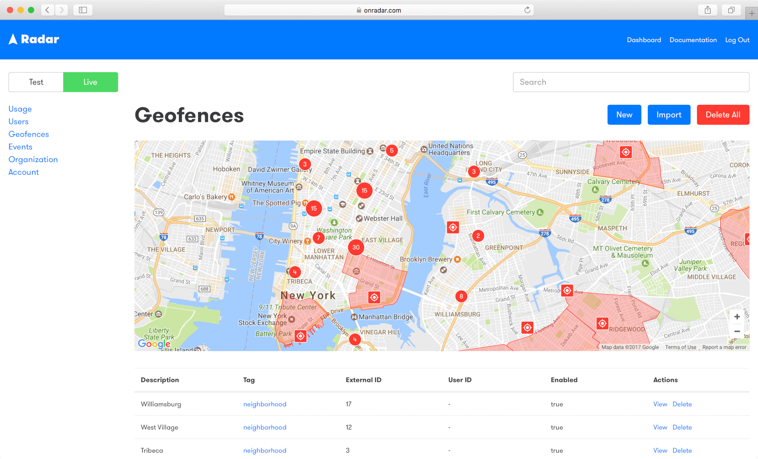Click neighborhood tag in Tribeca row
758x459 pixels.
[265, 451]
